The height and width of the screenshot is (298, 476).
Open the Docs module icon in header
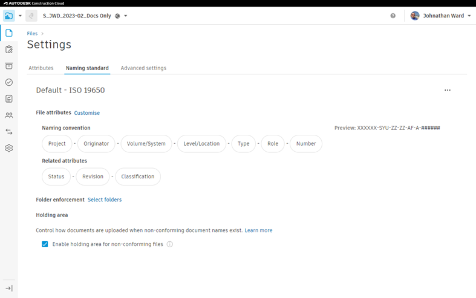point(9,16)
